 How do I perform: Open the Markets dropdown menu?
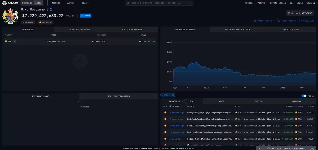[x=57, y=3]
